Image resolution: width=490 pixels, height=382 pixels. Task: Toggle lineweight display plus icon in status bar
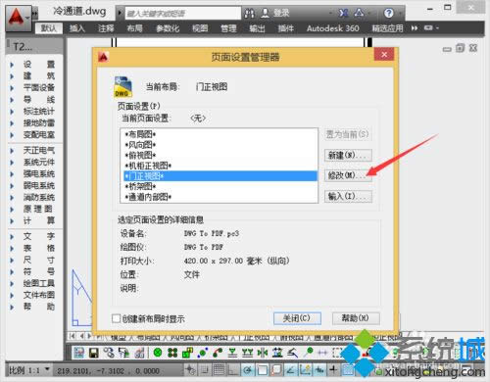point(333,370)
